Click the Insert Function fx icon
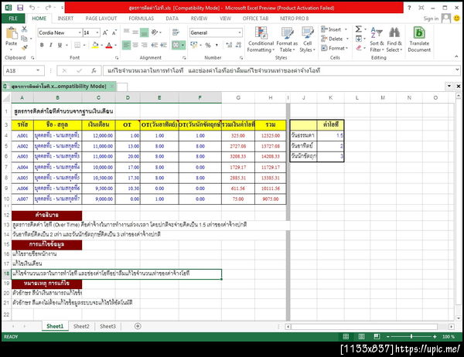 tap(94, 70)
